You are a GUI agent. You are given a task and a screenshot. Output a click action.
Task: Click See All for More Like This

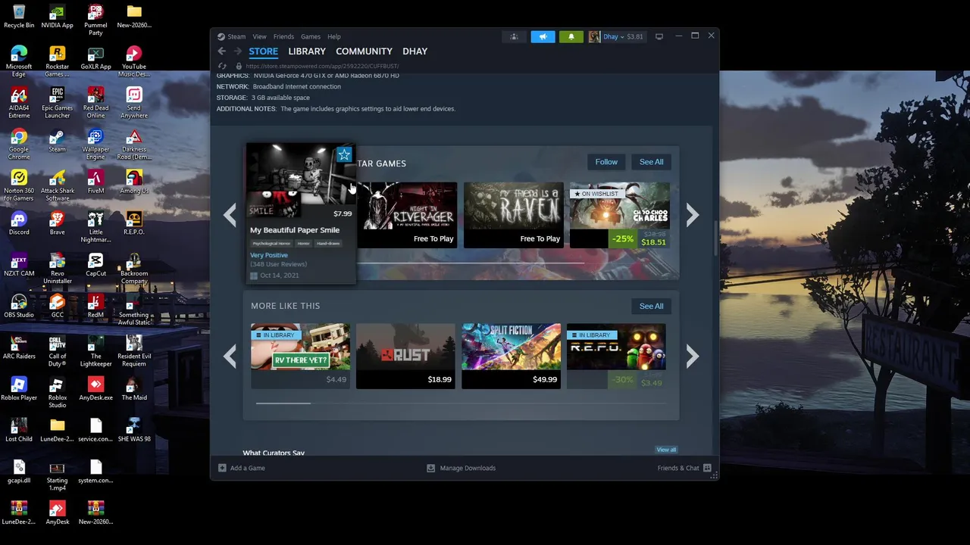(x=651, y=306)
